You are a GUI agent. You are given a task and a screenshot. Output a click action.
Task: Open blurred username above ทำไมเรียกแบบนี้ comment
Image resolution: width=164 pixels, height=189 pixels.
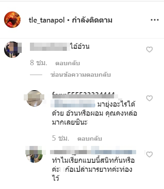[x=71, y=152]
